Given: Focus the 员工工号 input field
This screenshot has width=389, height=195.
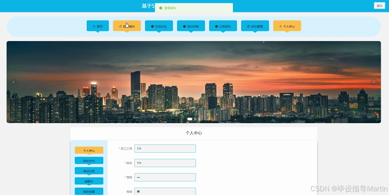Looking at the screenshot, I should point(165,149).
